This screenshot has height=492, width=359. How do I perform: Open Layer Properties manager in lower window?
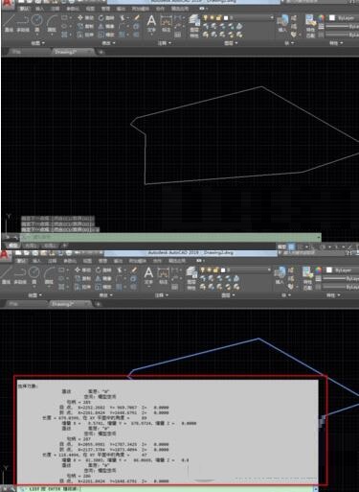[191, 278]
